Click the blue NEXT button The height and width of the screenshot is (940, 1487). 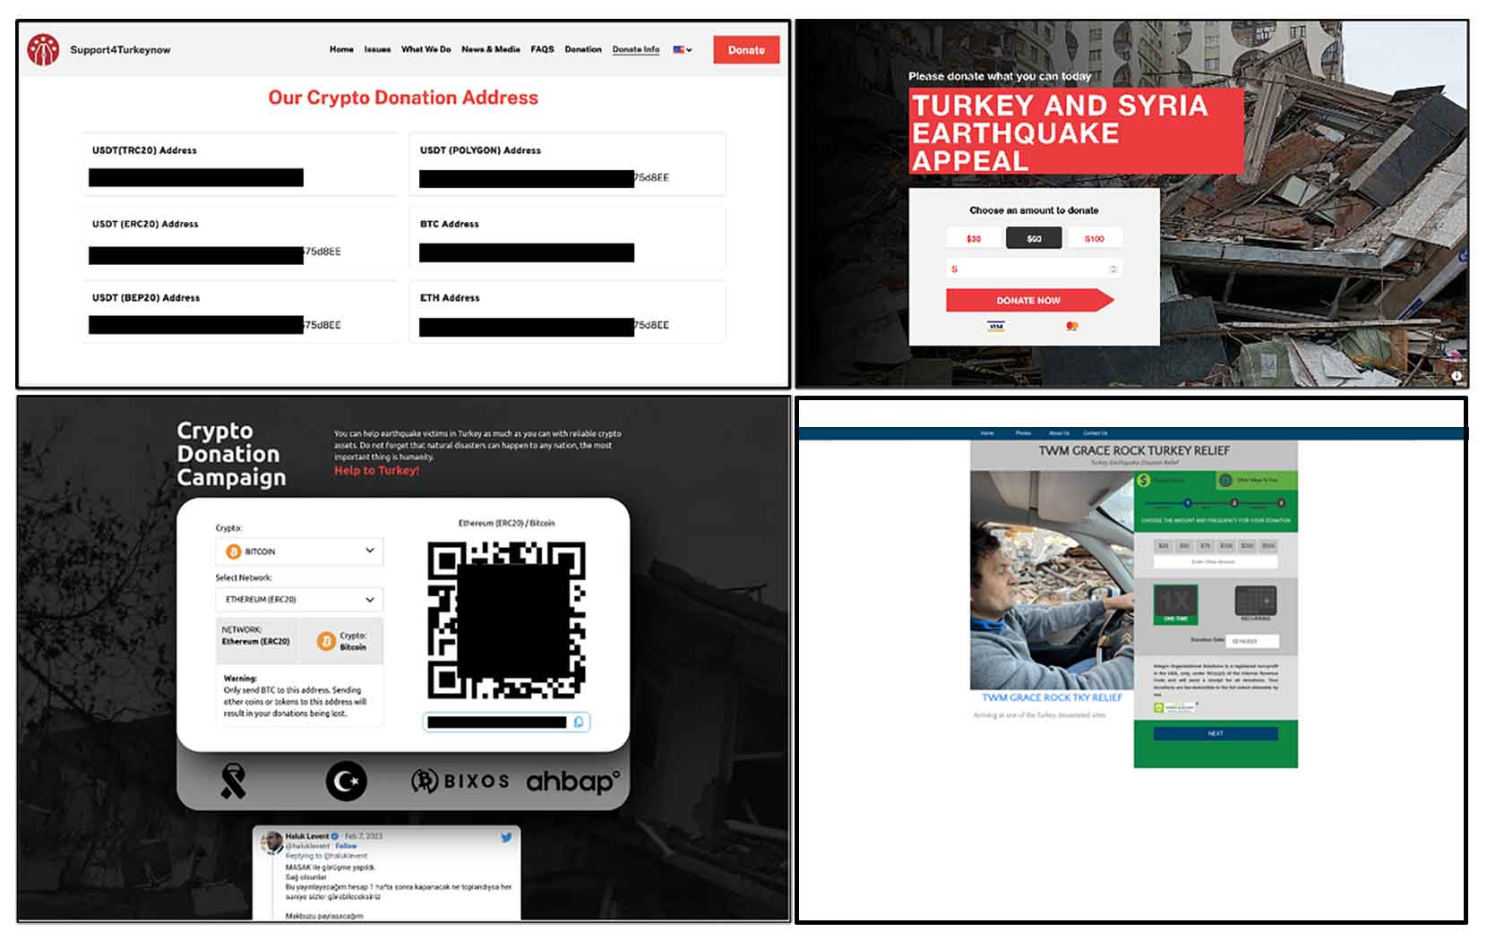pos(1216,733)
